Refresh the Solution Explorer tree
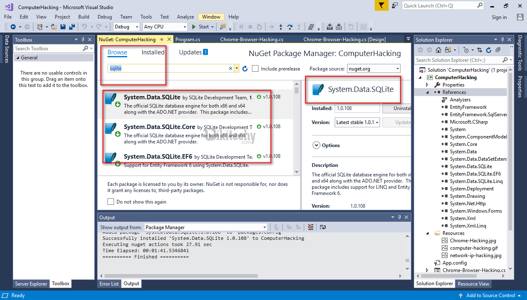The width and height of the screenshot is (527, 300). (489, 50)
